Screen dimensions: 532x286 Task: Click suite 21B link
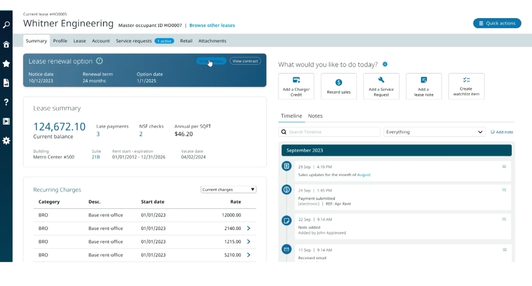click(96, 157)
